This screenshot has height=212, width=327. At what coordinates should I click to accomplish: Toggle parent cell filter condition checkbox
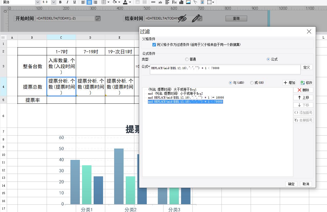pyautogui.click(x=154, y=45)
